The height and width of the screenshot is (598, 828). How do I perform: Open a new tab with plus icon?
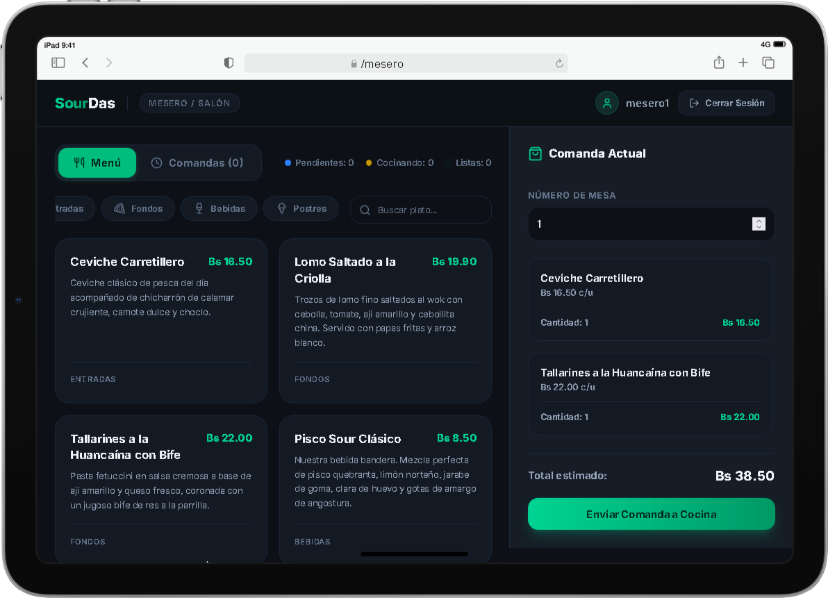(743, 63)
